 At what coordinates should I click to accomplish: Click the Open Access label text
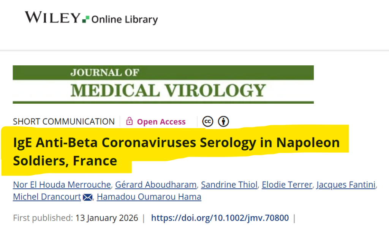click(161, 122)
